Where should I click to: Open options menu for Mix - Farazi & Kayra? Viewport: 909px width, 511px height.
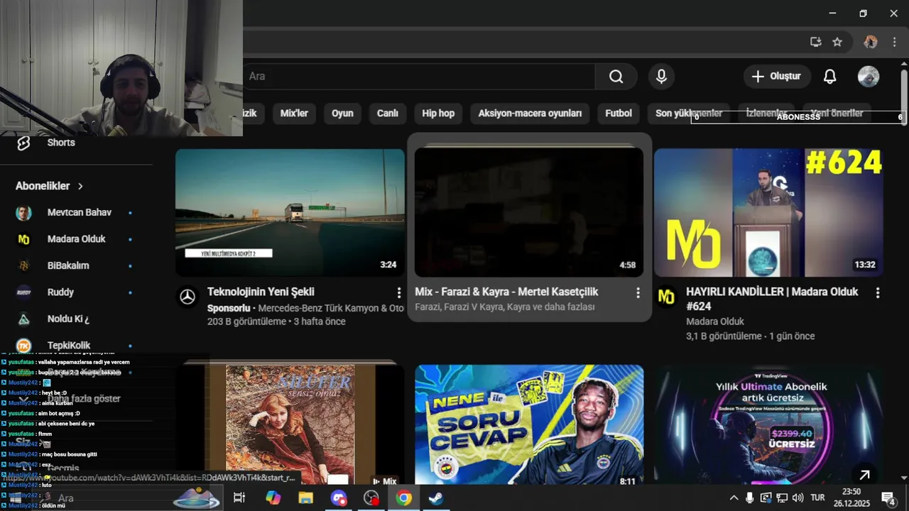(x=638, y=293)
